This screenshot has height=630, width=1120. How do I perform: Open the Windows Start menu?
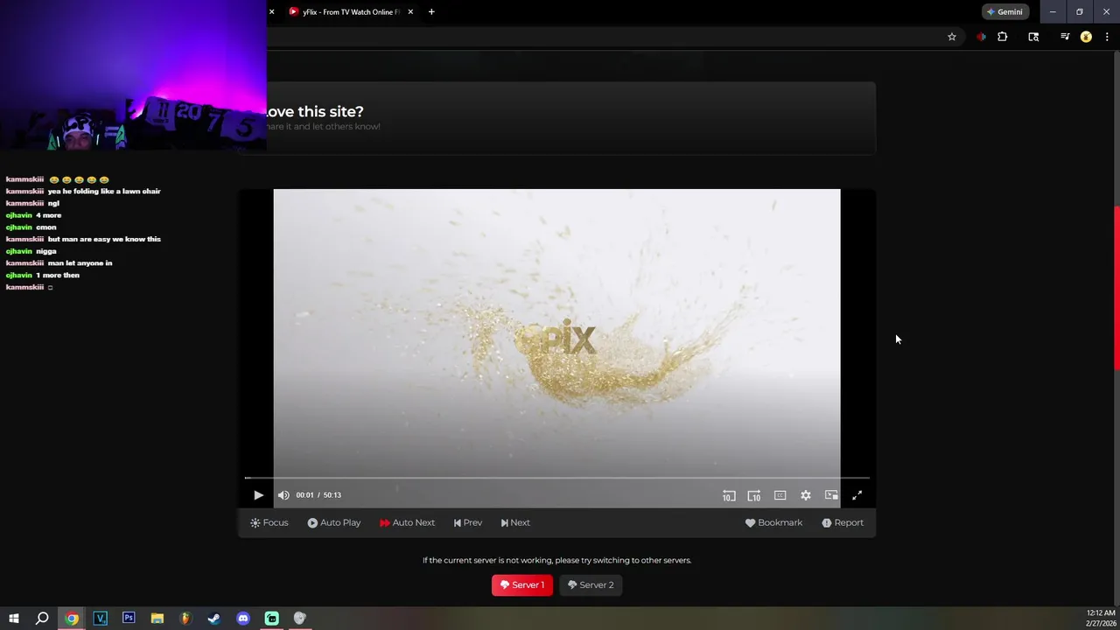[x=13, y=619]
